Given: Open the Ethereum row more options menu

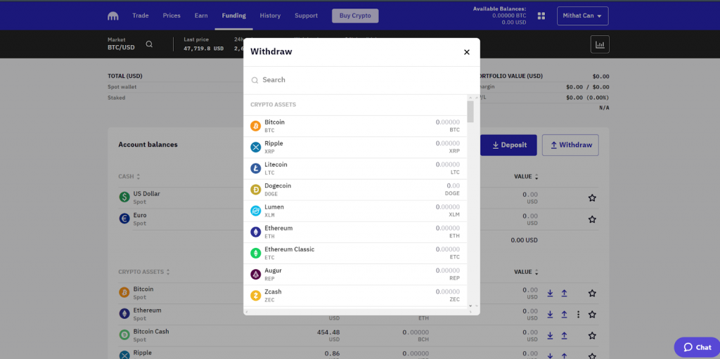Looking at the screenshot, I should tap(579, 315).
